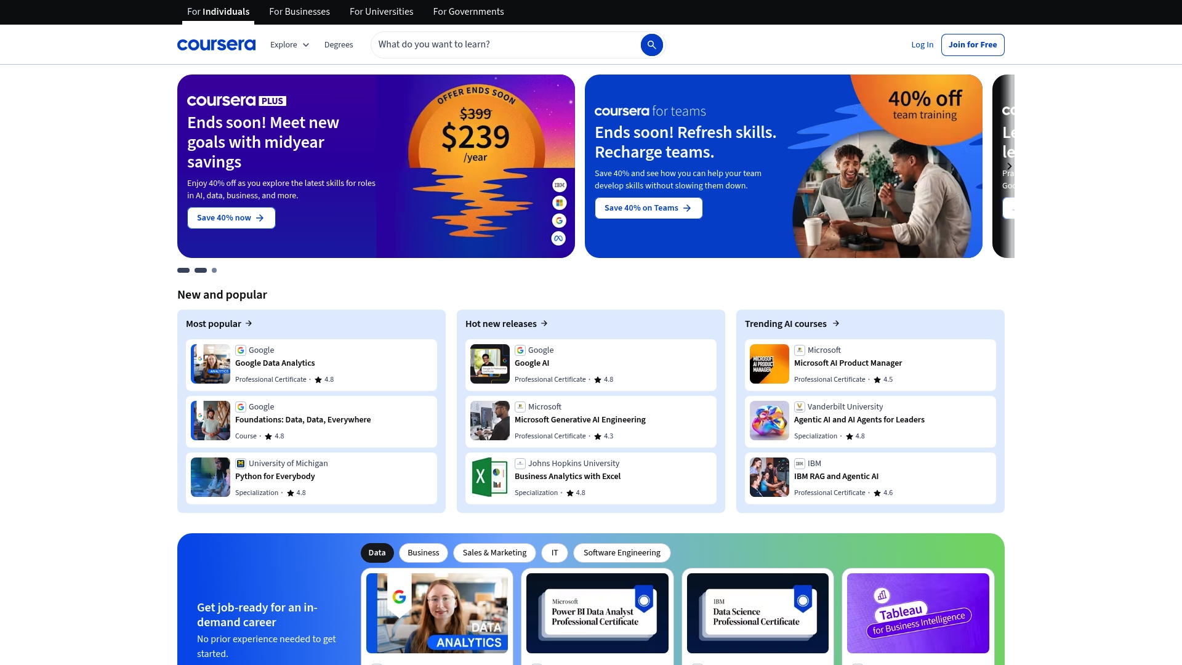Click IBM partner icon on Plus banner
1182x665 pixels.
coord(559,185)
